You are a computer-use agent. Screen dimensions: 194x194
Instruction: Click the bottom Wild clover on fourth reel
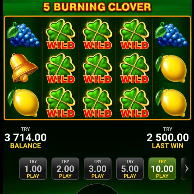point(134,103)
